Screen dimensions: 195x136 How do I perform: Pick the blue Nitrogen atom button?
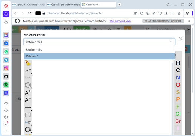[178, 77]
